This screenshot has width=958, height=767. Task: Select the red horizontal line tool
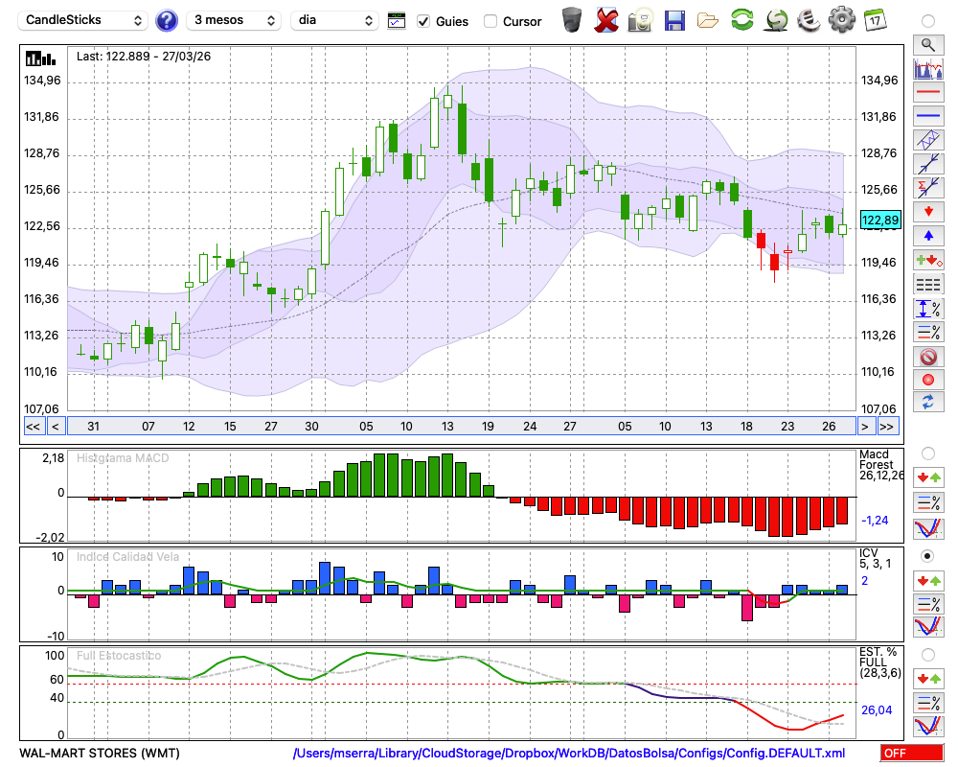(x=926, y=93)
